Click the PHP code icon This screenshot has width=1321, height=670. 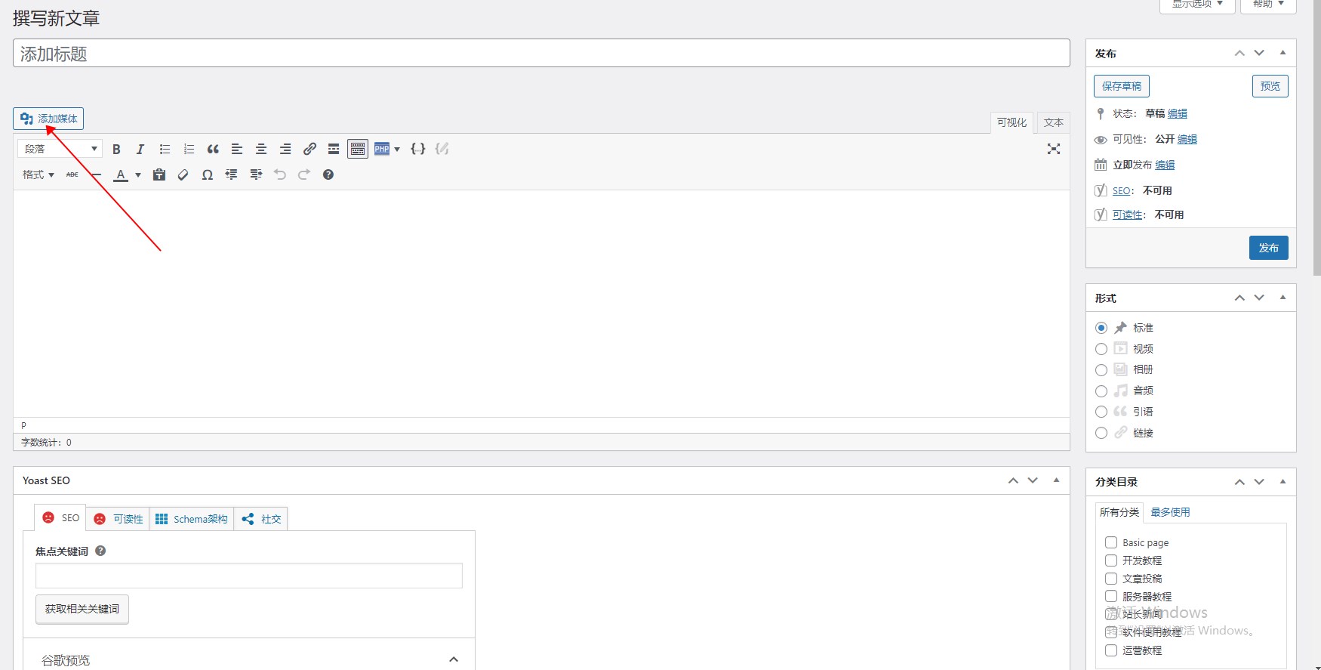382,149
